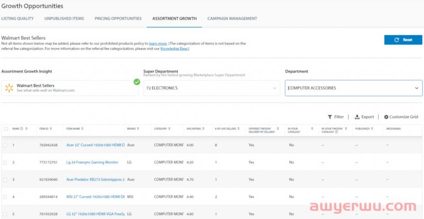Select item ID 761932928 cell

[48, 214]
